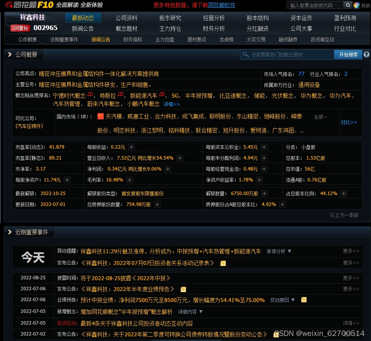Click 更多>> on the 2022-08-25 披露时间 row
Image resolution: width=371 pixels, height=341 pixels.
pyautogui.click(x=351, y=278)
